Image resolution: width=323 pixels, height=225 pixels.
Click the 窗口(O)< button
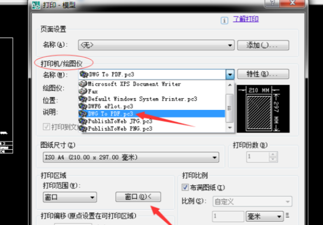tap(138, 197)
